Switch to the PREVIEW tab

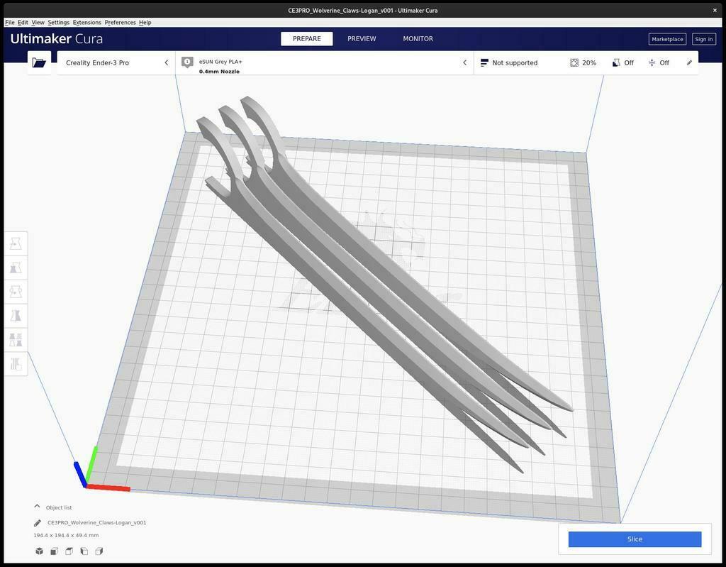point(362,38)
